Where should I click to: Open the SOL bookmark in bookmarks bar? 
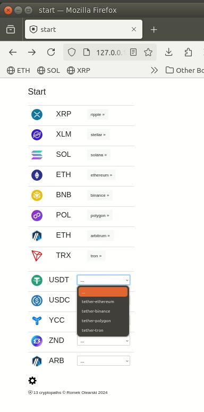(x=48, y=70)
